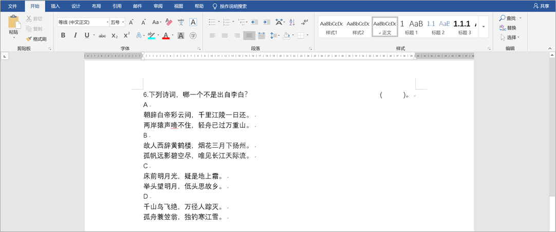Open the Asian layout (Chinese typography) tool
Screen dimensions: 556x232
[279, 22]
